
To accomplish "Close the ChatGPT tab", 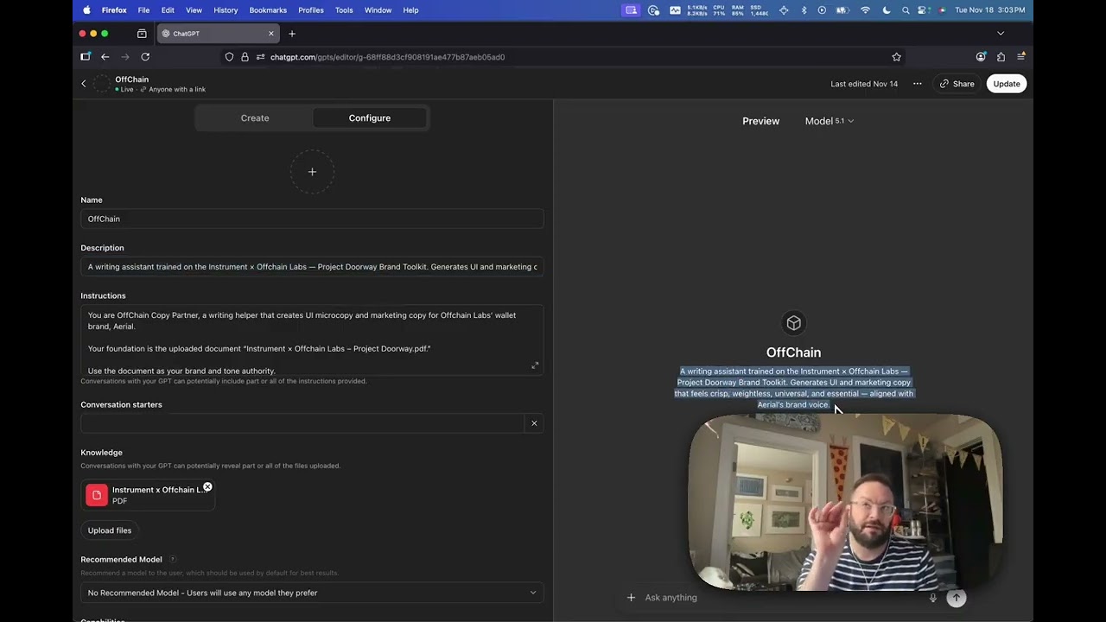I will click(x=271, y=34).
